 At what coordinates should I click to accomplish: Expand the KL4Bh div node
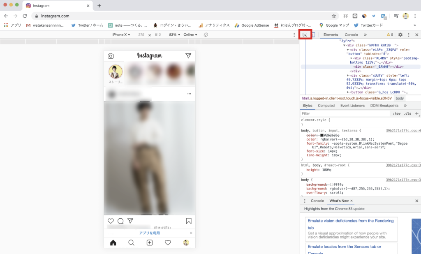351,58
